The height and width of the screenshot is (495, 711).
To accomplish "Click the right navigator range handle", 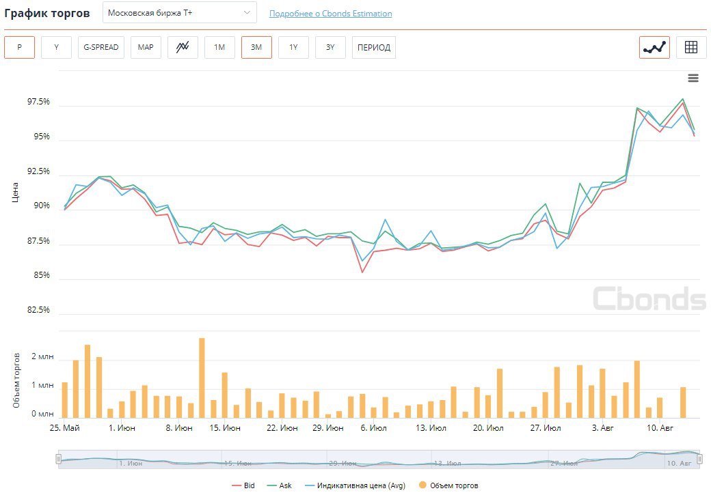I will 699,459.
